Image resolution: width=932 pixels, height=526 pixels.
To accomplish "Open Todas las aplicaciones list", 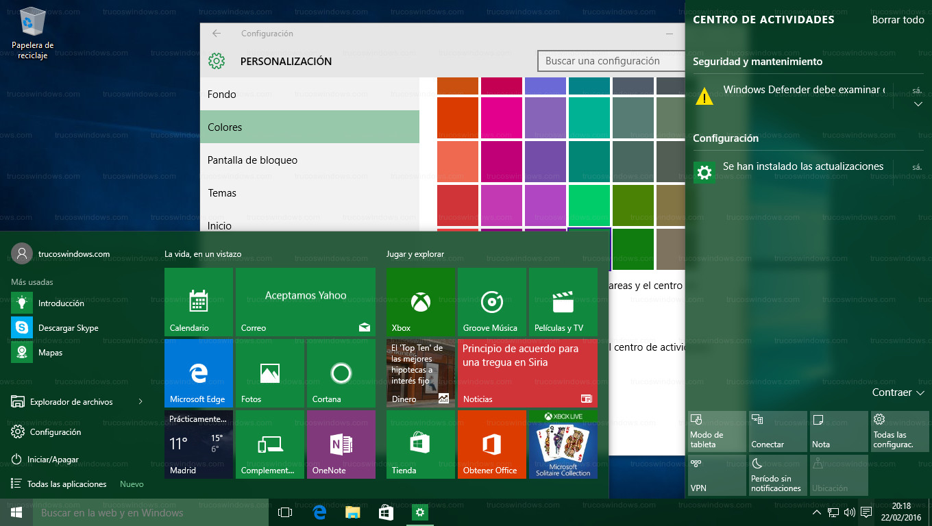I will click(x=66, y=484).
